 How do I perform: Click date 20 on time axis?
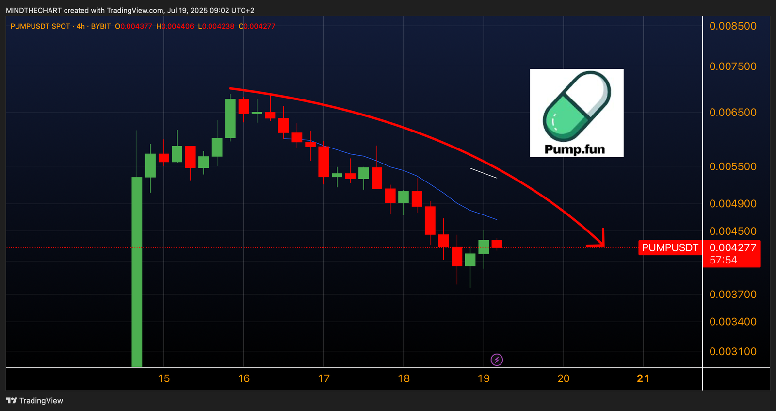[x=564, y=378]
